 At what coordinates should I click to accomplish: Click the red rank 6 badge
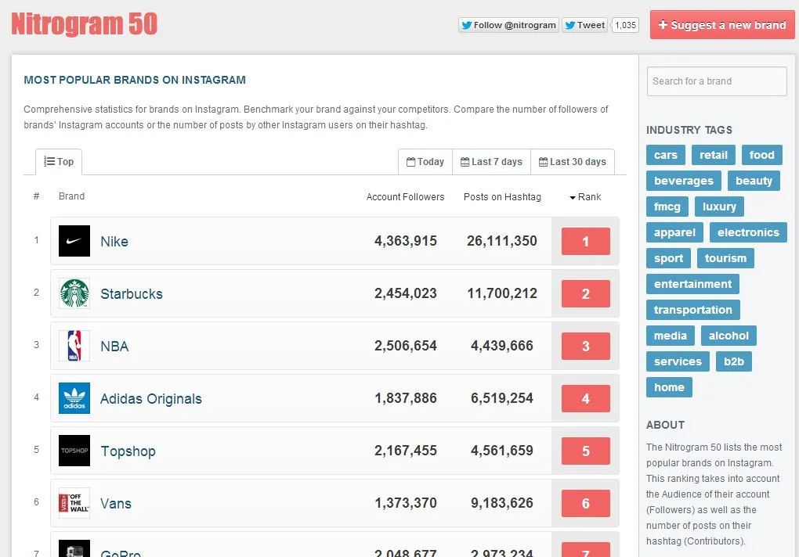[x=585, y=503]
